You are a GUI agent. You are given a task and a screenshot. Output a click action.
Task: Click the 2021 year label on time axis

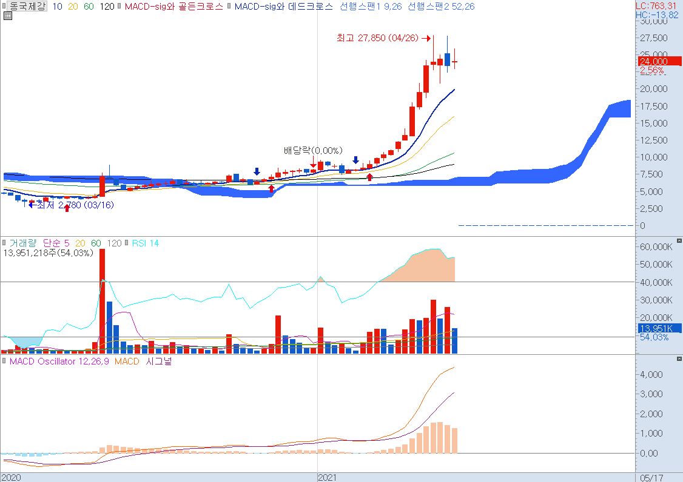[x=327, y=477]
